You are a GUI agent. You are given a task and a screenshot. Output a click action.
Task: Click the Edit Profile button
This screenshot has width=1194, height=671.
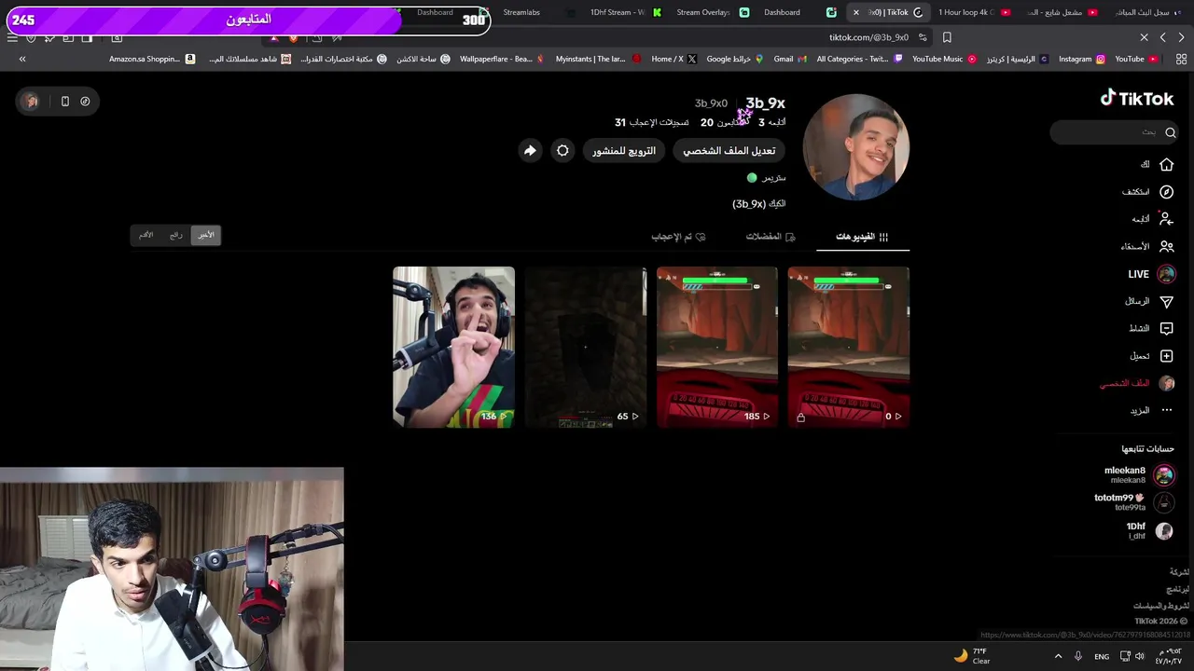point(729,151)
